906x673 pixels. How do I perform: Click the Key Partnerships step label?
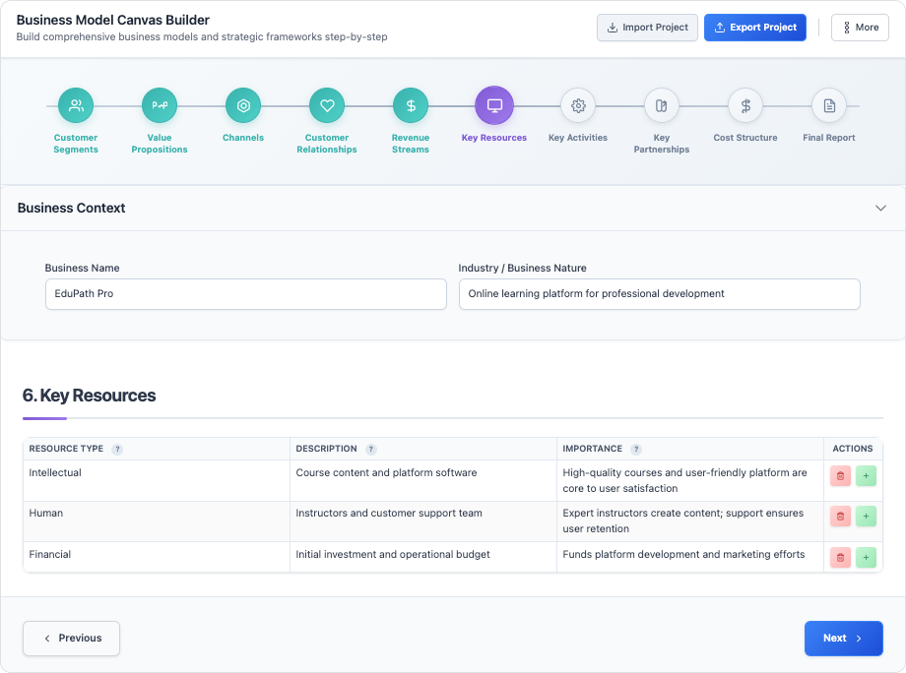tap(662, 144)
